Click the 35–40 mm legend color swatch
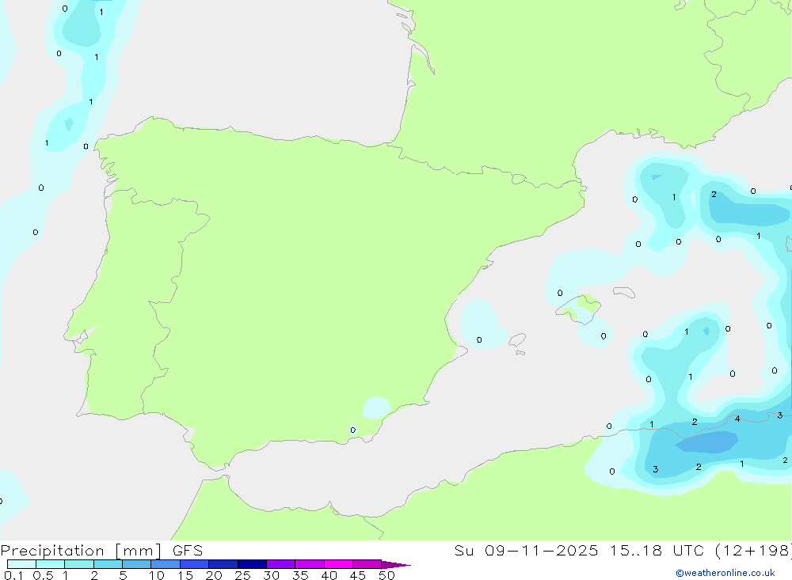This screenshot has width=792, height=580. [x=309, y=564]
